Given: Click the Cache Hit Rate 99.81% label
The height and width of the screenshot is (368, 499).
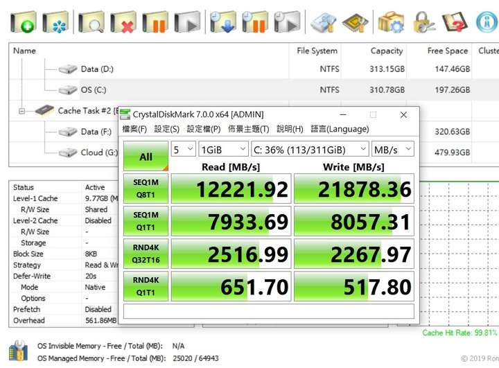Looking at the screenshot, I should click(459, 333).
